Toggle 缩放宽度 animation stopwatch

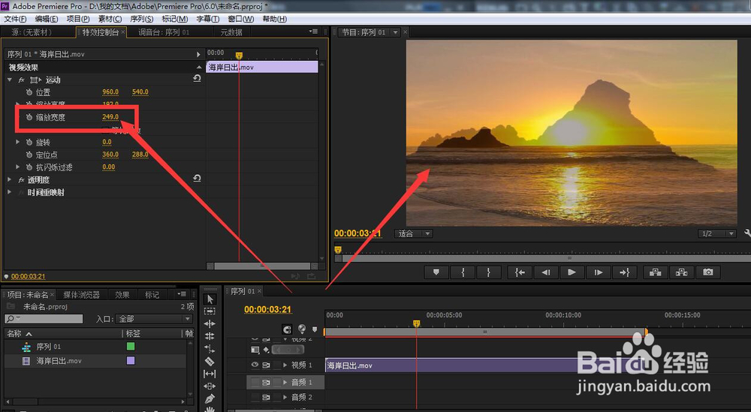click(29, 117)
